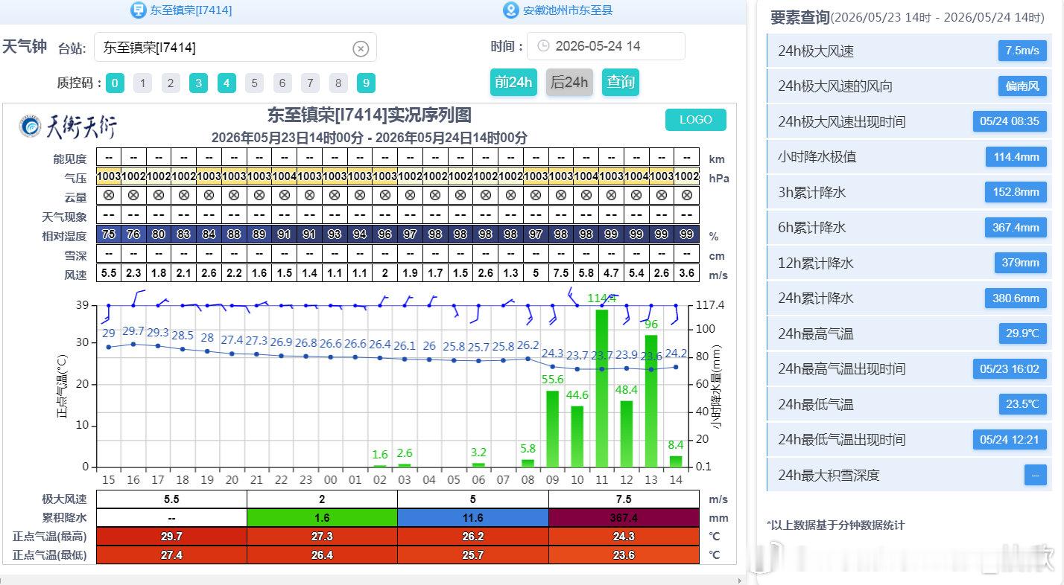1064x585 pixels.
Task: Click the 前24h button
Action: click(x=513, y=82)
